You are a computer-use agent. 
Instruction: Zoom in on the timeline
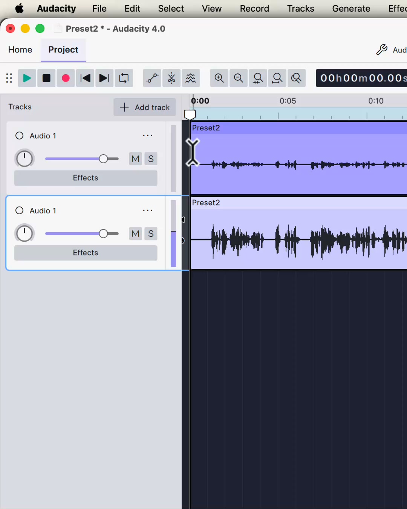[219, 78]
